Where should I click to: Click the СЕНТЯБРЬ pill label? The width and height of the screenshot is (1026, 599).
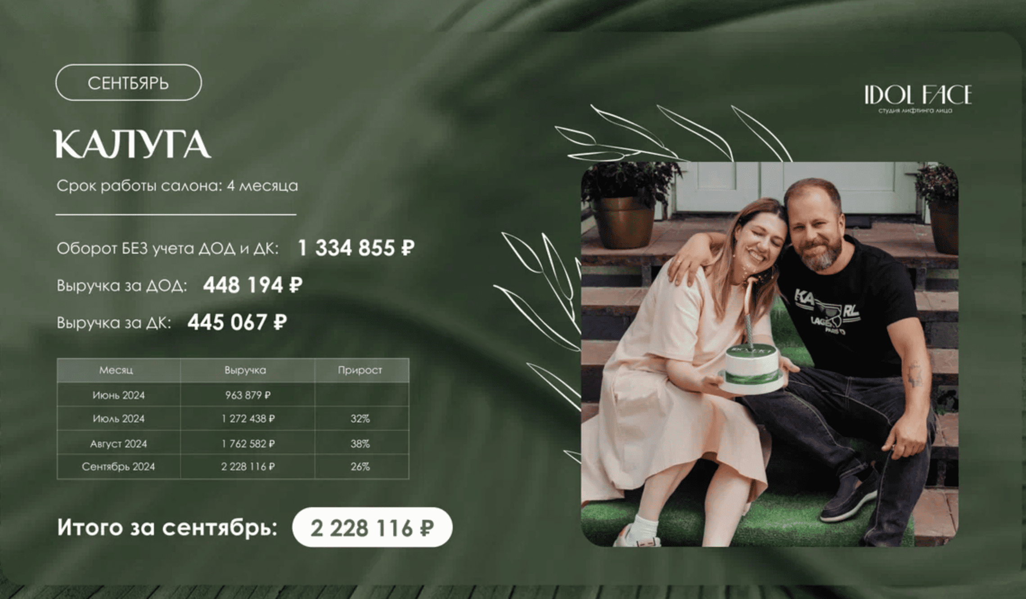point(128,83)
